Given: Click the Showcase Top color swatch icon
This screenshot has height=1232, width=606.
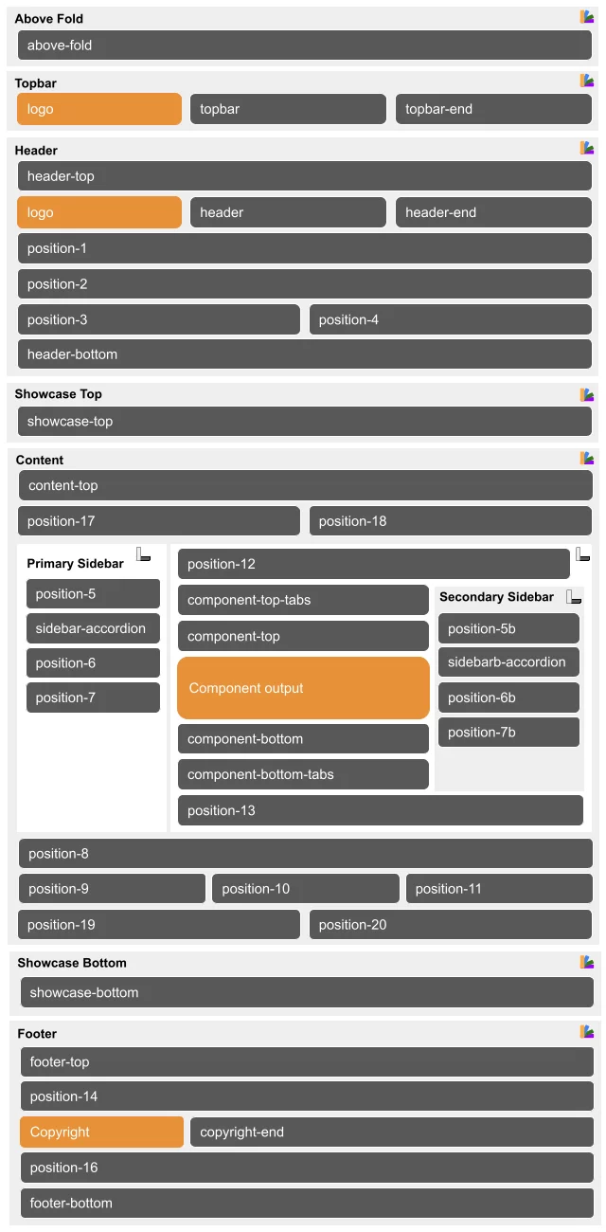Looking at the screenshot, I should coord(587,394).
